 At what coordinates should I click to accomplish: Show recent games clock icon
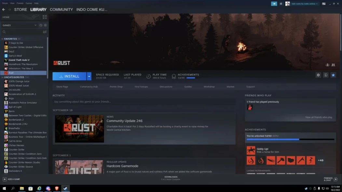[41, 25]
